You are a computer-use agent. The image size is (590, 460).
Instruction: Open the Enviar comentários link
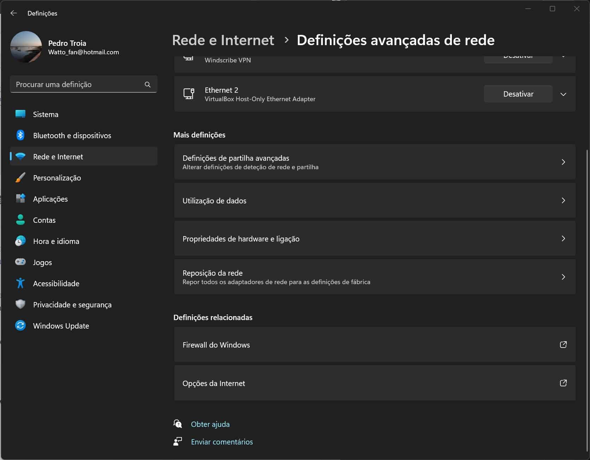pos(222,442)
